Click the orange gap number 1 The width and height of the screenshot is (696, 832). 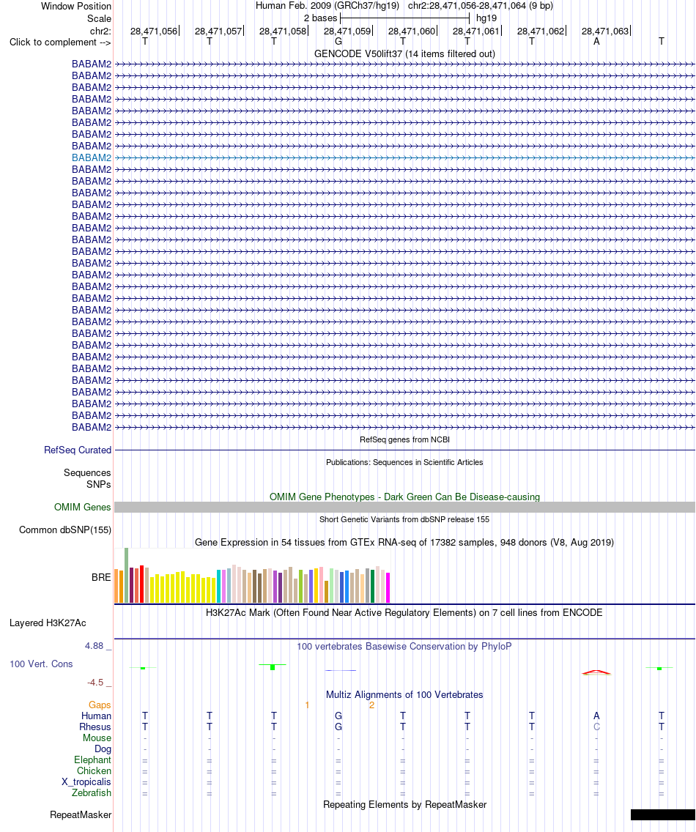[x=307, y=705]
